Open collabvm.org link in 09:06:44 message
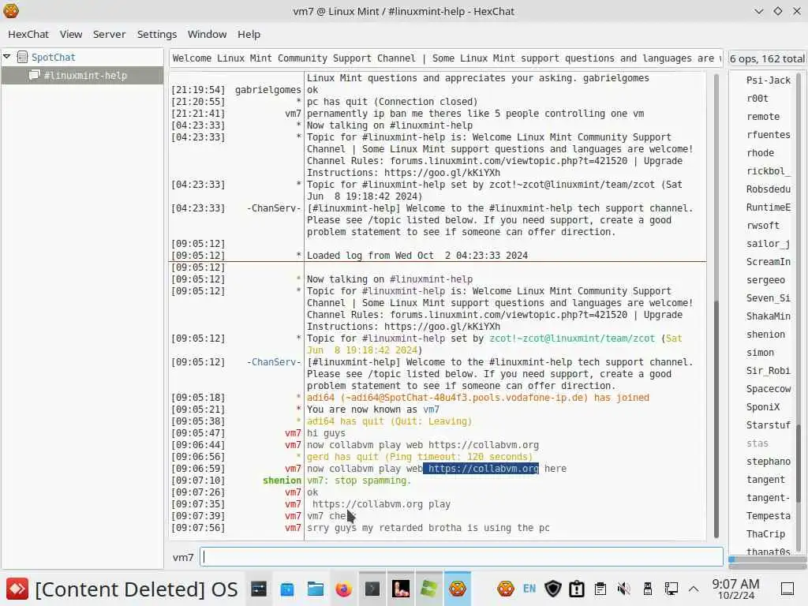This screenshot has width=808, height=606. coord(483,445)
